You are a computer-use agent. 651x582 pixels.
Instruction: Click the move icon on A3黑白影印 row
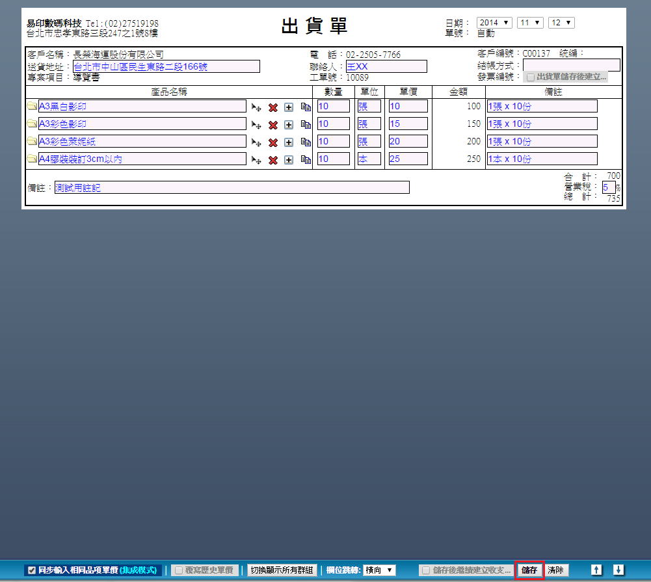tap(256, 107)
